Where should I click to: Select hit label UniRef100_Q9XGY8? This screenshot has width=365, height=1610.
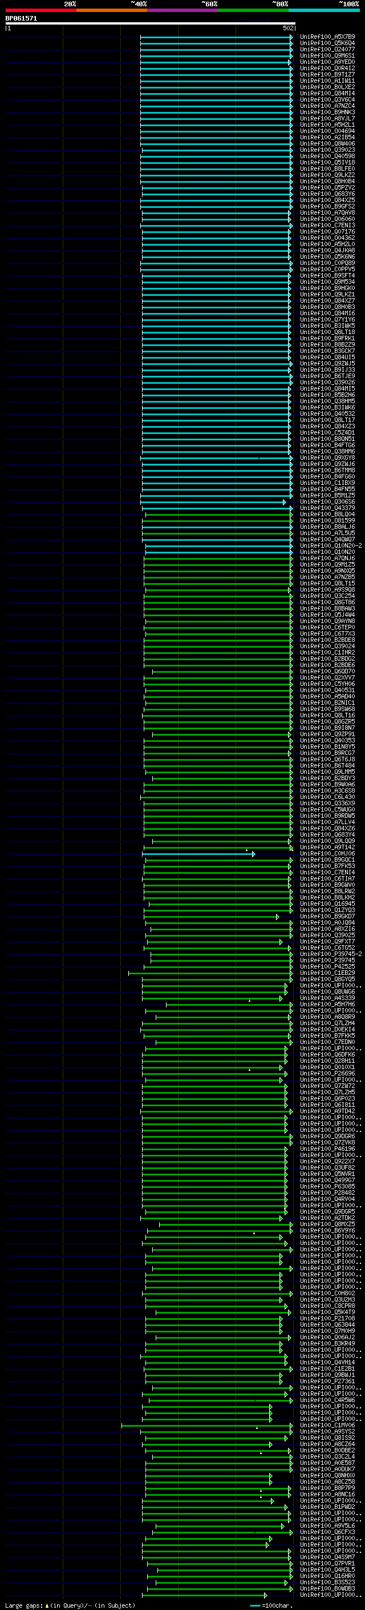pos(327,457)
